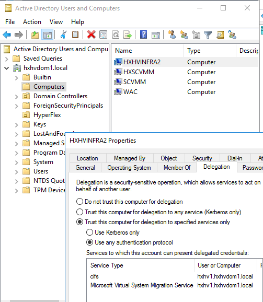Go up one level folder icon
263x302 pixels.
coord(35,35)
